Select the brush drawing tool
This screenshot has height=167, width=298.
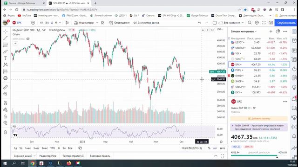[5, 51]
